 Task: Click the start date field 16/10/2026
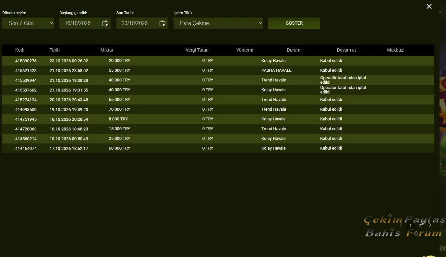85,23
